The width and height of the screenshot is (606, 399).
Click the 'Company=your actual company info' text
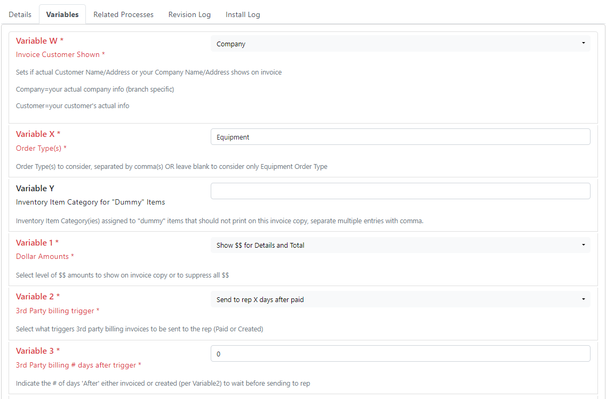tap(95, 89)
